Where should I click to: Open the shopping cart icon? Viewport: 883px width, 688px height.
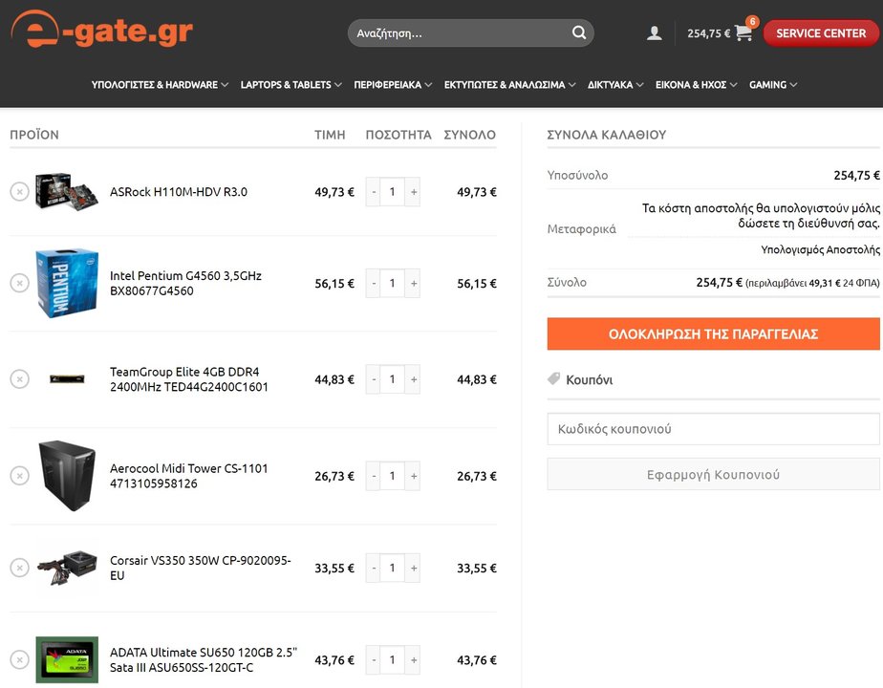click(743, 33)
